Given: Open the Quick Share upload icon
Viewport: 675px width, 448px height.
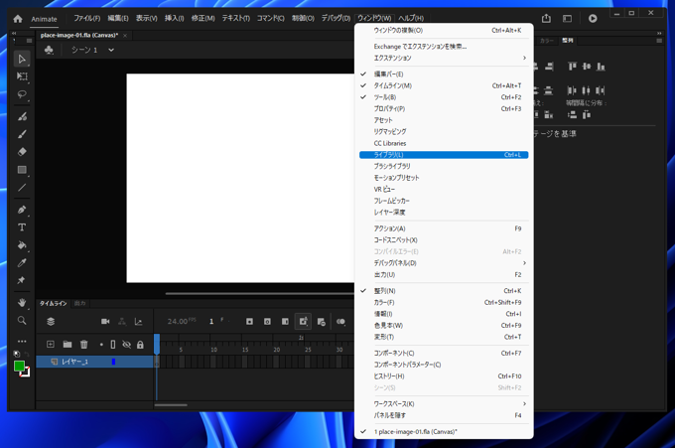Looking at the screenshot, I should (546, 18).
